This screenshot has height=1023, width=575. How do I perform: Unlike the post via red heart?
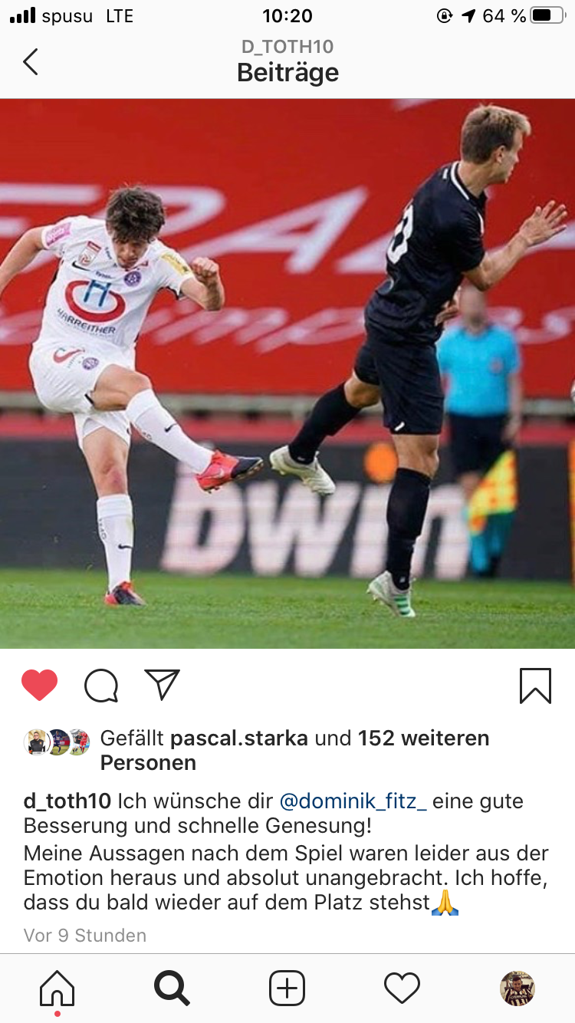tap(40, 685)
